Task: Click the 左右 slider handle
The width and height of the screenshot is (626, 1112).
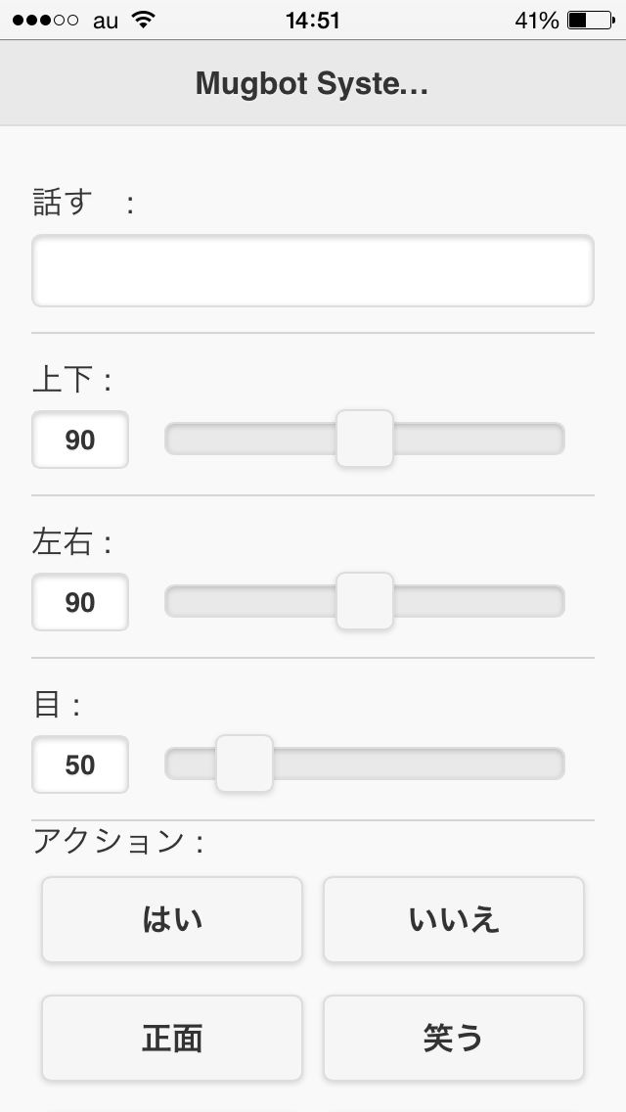Action: (x=365, y=601)
